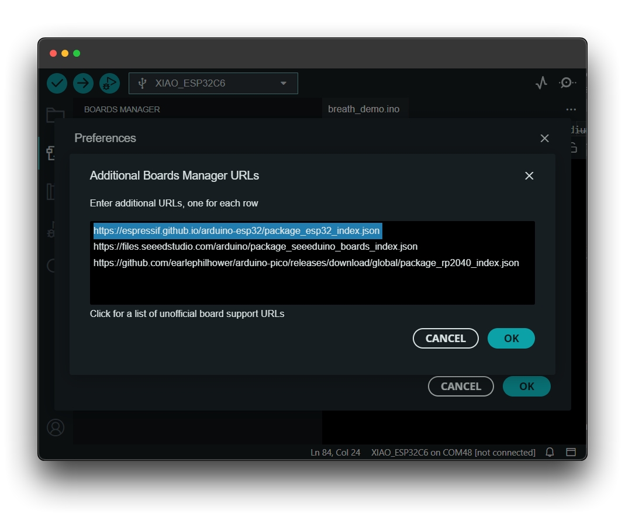Open the Serial Monitor icon
Screen dimensions: 625x517
(567, 83)
